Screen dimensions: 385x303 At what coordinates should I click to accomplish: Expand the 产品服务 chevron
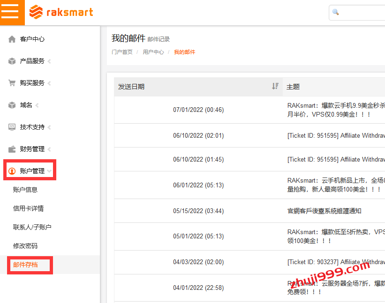49,61
